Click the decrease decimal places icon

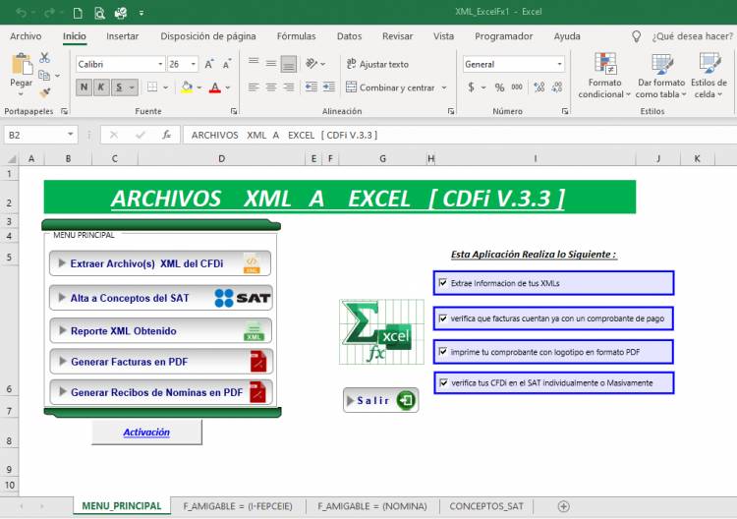coord(557,86)
